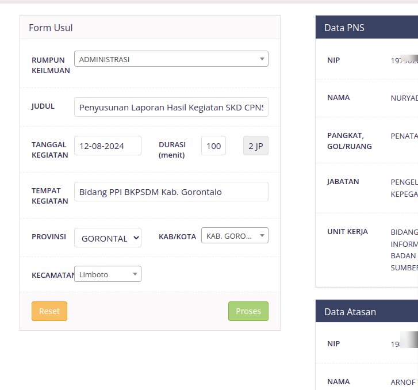Focus the Tanggal Kegiatan date field
Screen dimensions: 418x390
pyautogui.click(x=108, y=146)
